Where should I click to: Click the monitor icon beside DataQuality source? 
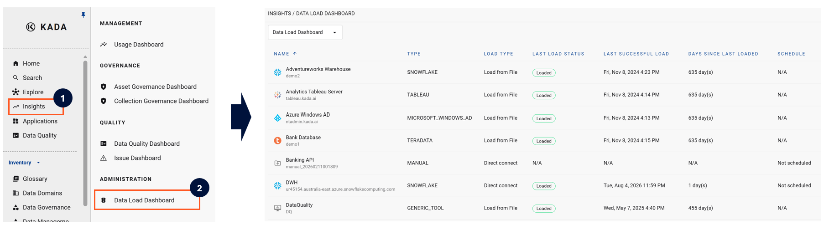277,208
